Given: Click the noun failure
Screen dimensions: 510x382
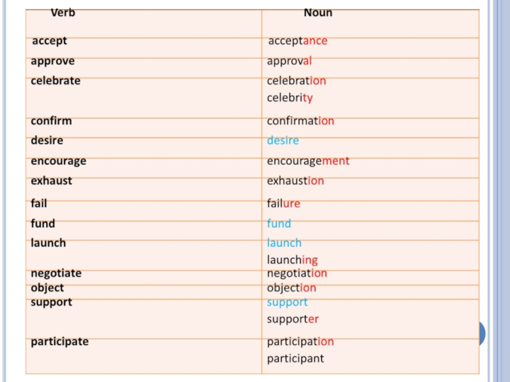Looking at the screenshot, I should click(x=283, y=204).
